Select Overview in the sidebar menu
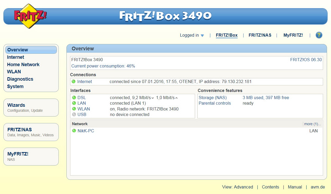The width and height of the screenshot is (331, 194). [x=31, y=50]
